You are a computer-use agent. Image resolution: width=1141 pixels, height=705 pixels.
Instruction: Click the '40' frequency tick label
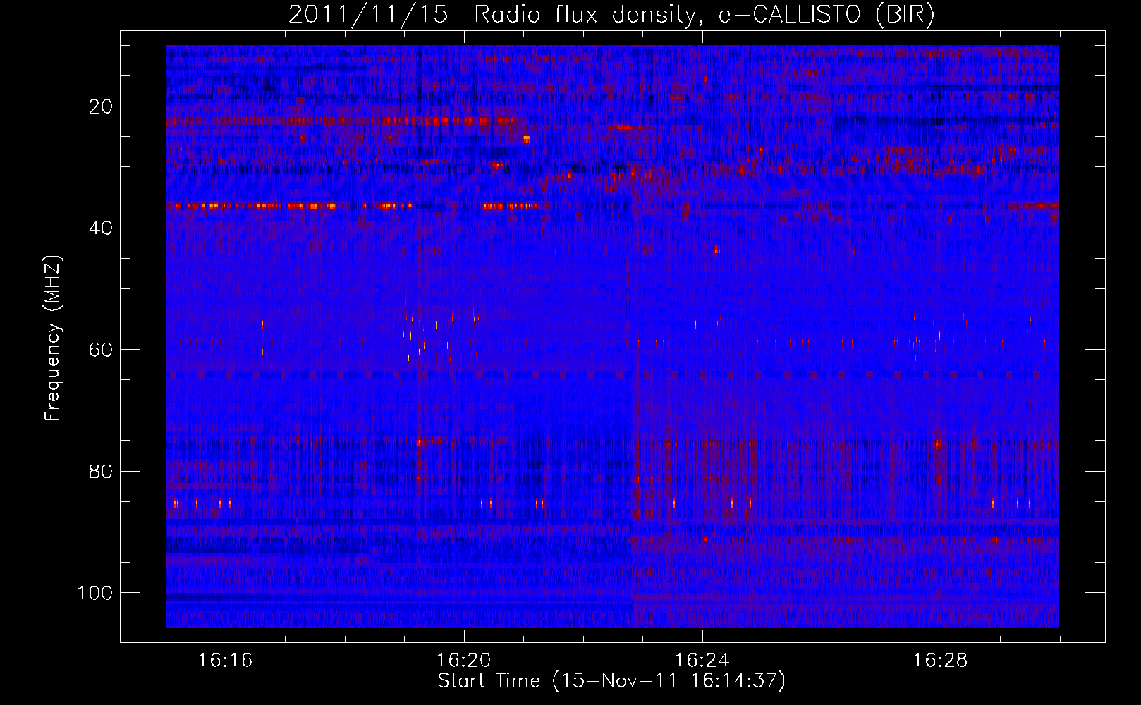coord(101,228)
